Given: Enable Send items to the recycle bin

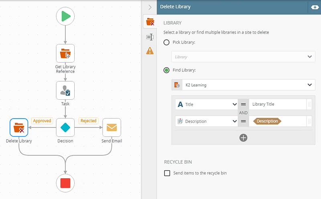Looking at the screenshot, I should coord(167,173).
